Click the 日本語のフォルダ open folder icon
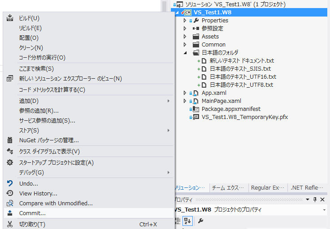This screenshot has height=229, width=330. [x=196, y=52]
